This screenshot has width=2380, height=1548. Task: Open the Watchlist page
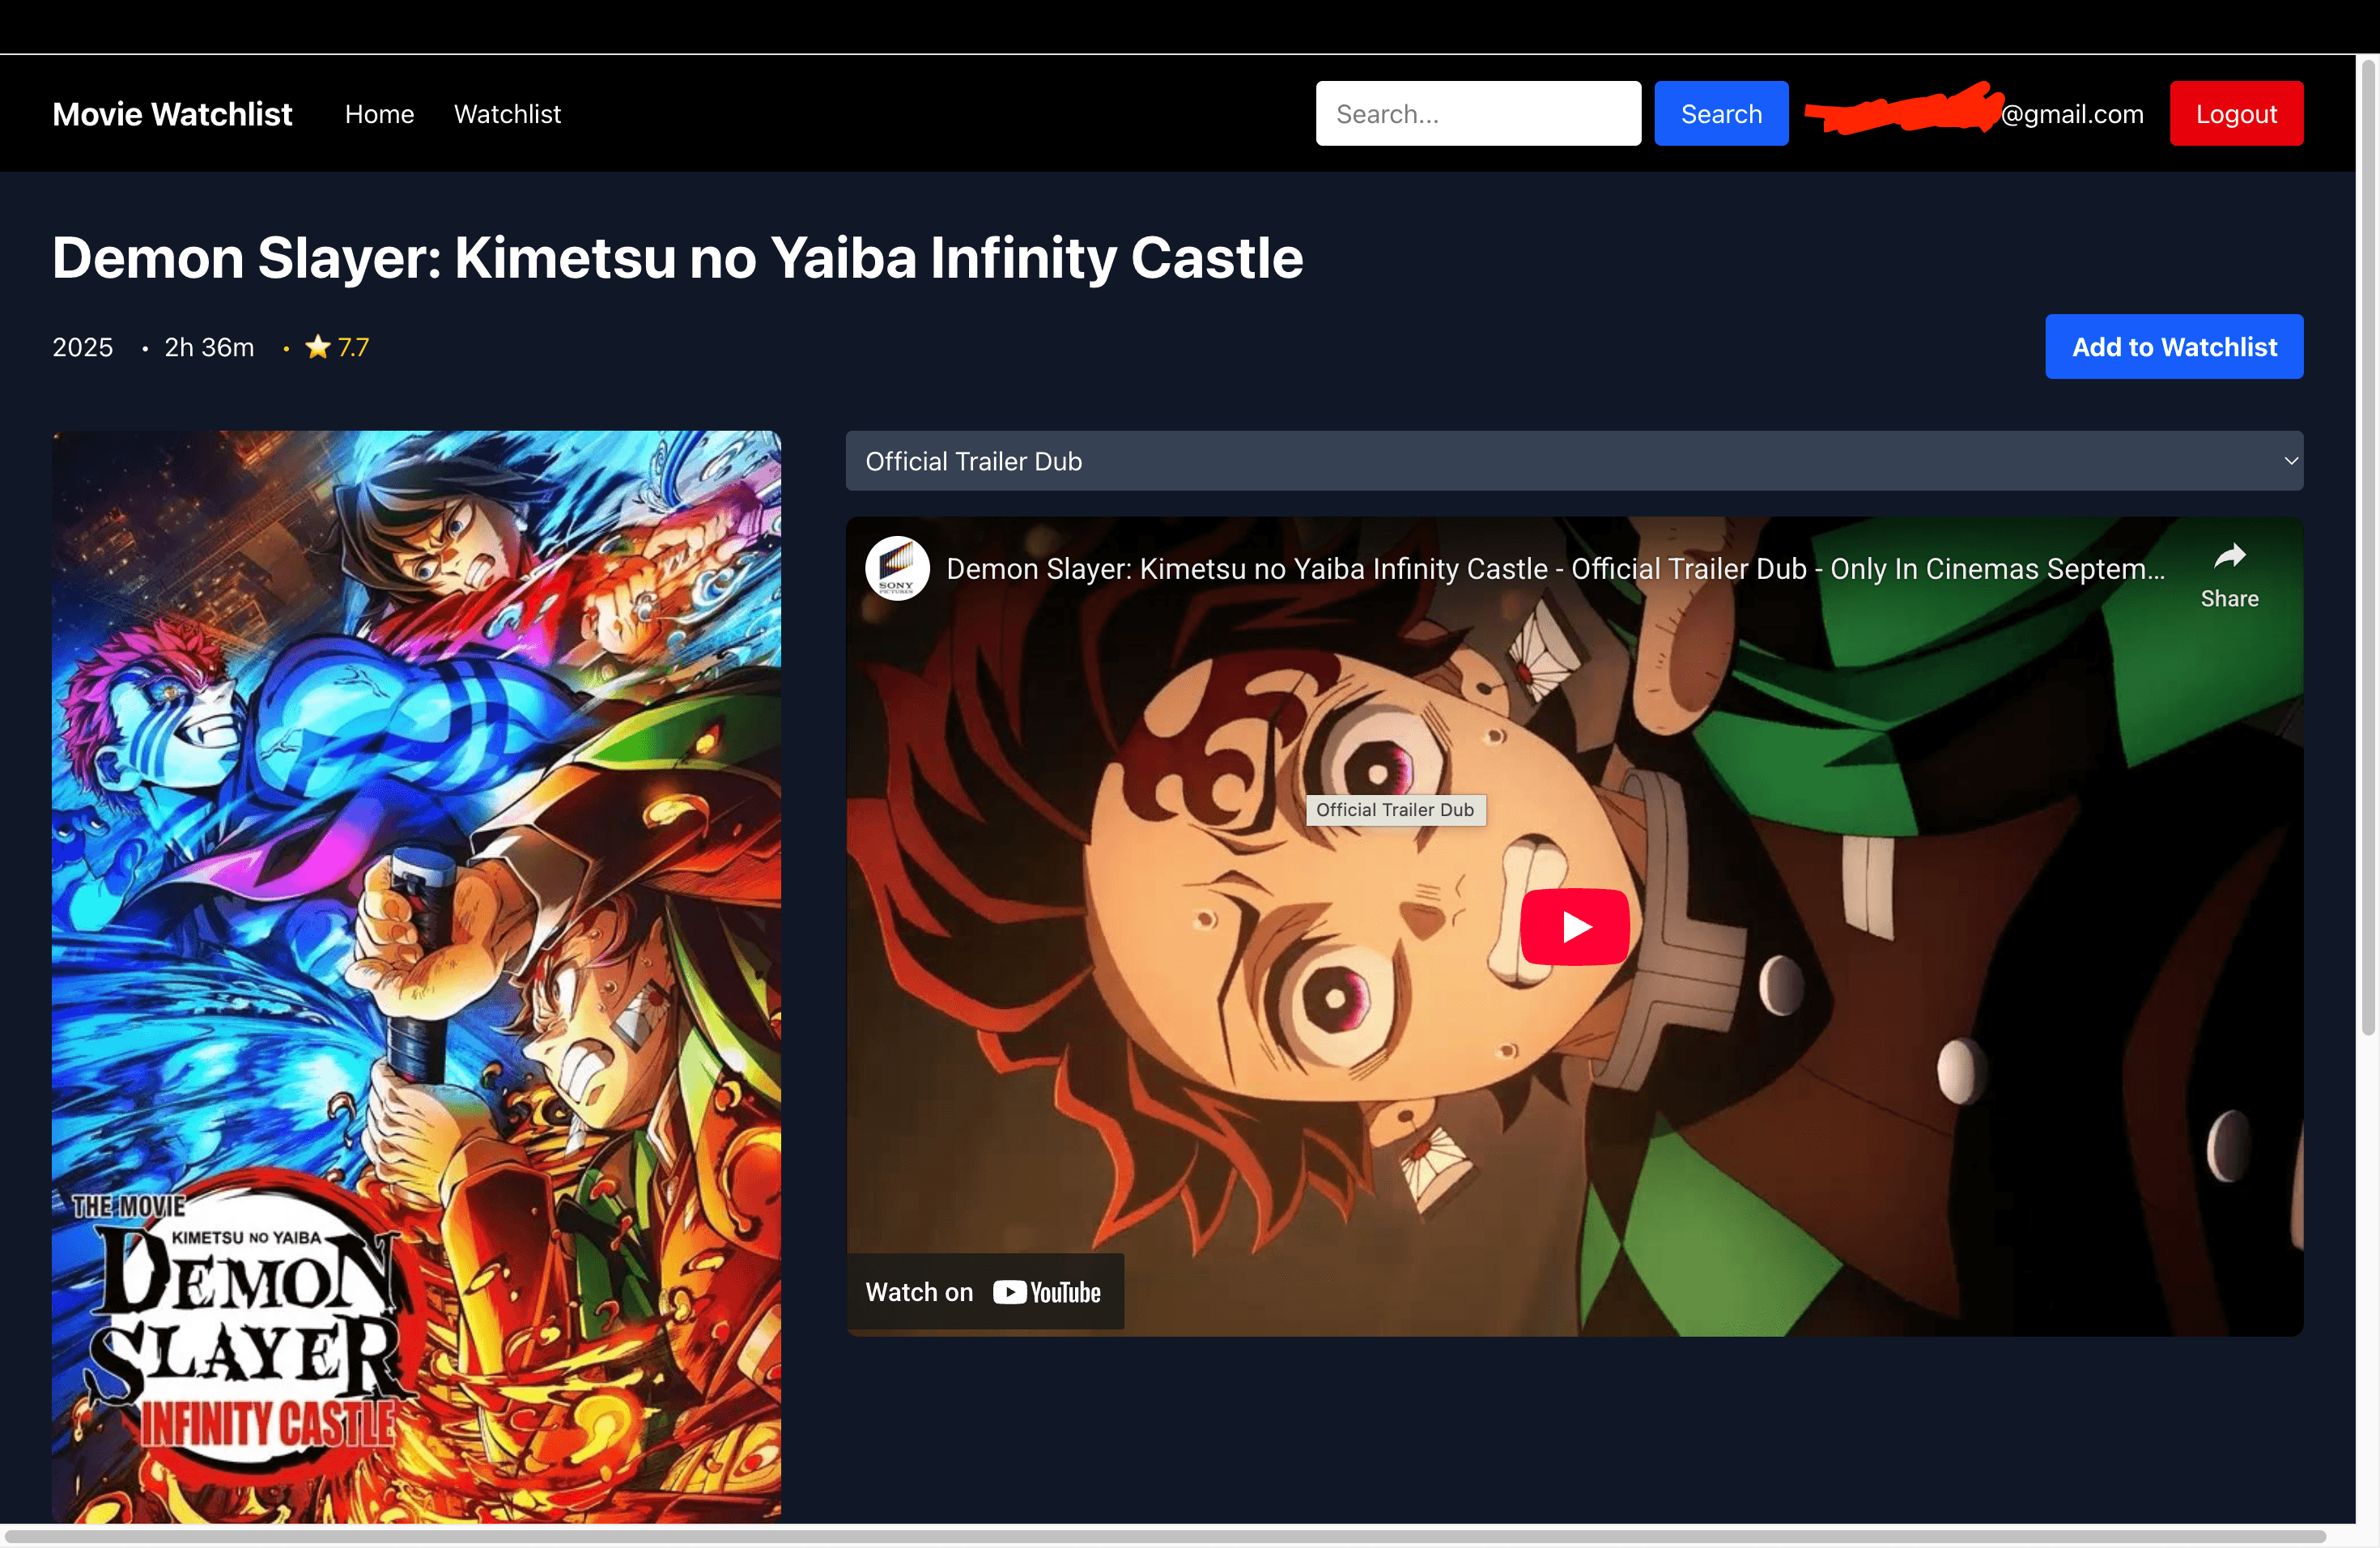coord(507,113)
